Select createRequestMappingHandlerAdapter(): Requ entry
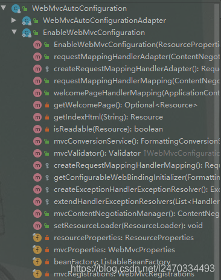Image resolution: width=221 pixels, height=280 pixels. pos(136,69)
